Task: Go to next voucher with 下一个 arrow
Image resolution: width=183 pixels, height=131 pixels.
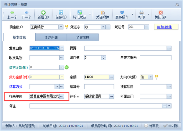Action: [27, 12]
